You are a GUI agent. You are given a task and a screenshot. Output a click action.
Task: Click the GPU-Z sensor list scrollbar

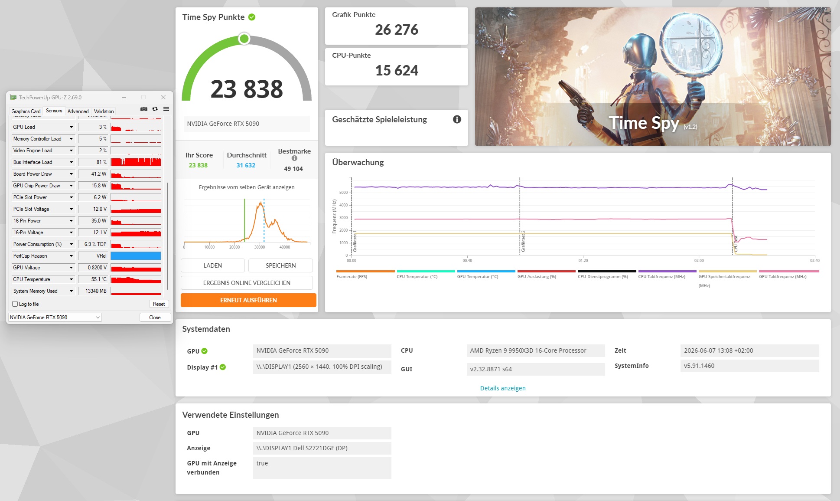point(167,236)
